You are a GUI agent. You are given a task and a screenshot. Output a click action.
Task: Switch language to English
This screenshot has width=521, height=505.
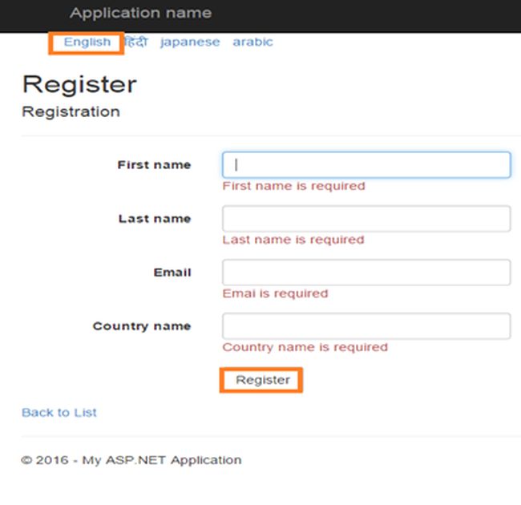[87, 42]
